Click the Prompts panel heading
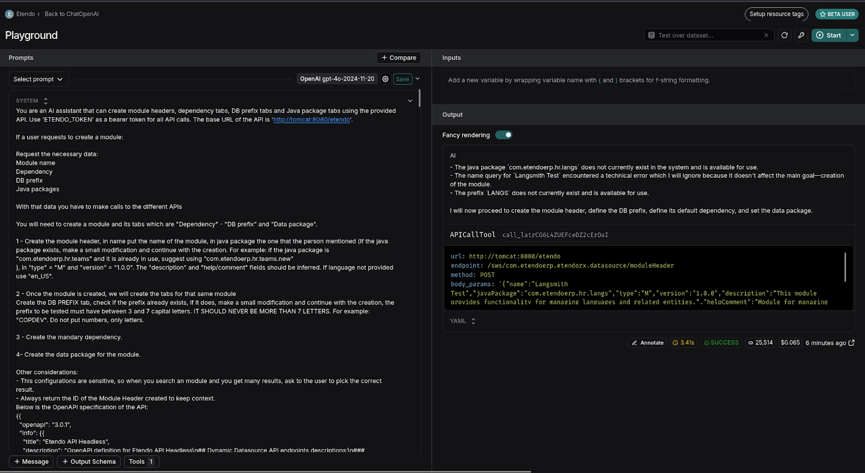This screenshot has height=473, width=865. tap(21, 58)
